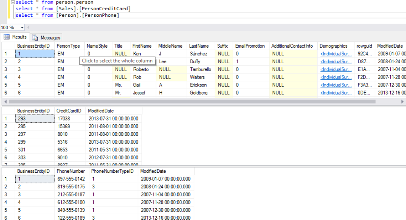Click the Mr. title cell
The height and width of the screenshot is (220, 406).
coord(121,92)
